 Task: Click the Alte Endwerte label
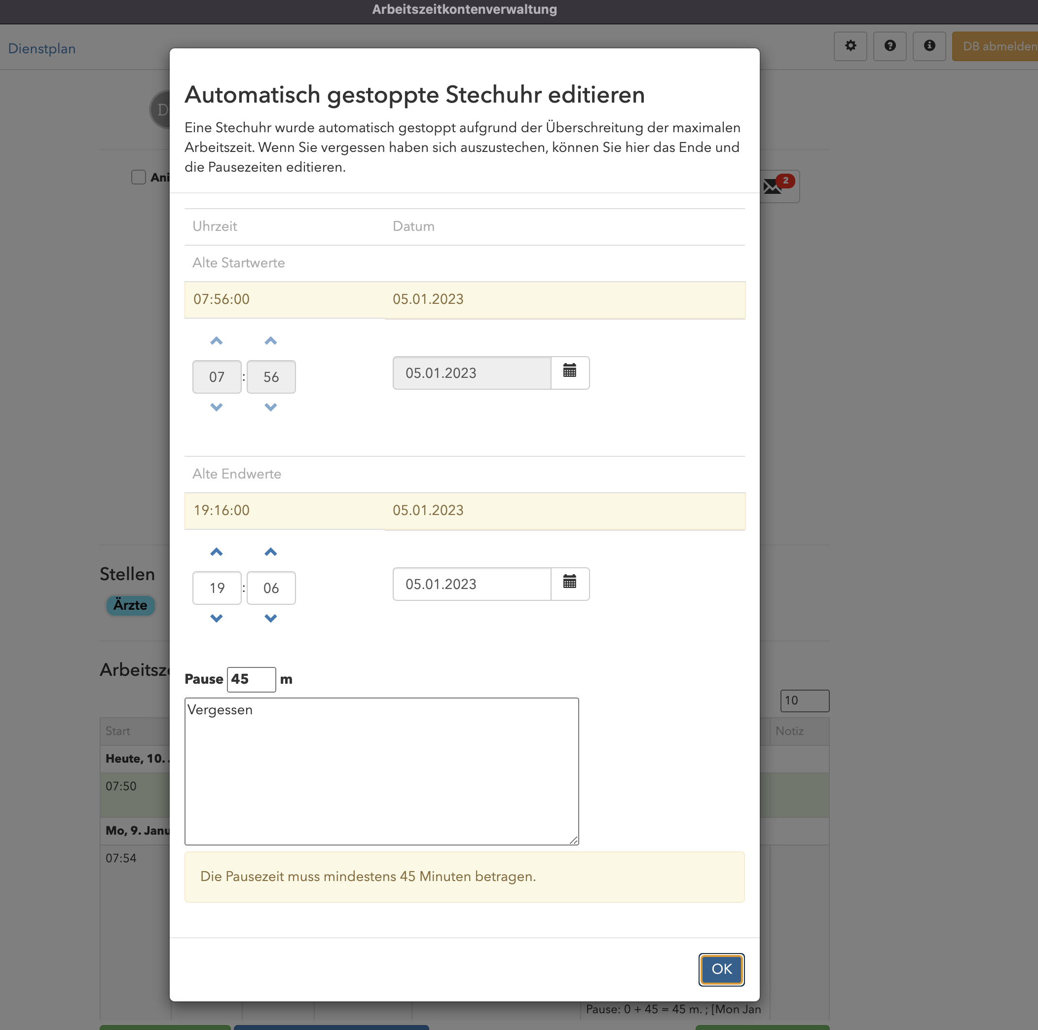[236, 474]
